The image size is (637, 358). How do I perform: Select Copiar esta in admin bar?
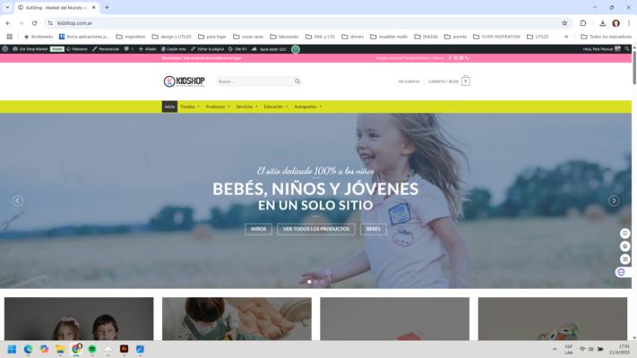click(x=174, y=49)
